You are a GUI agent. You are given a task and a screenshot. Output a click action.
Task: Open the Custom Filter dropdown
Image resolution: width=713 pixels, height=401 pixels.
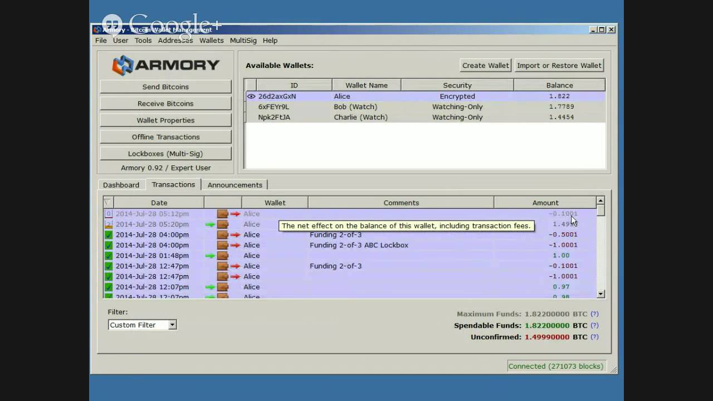pyautogui.click(x=143, y=325)
